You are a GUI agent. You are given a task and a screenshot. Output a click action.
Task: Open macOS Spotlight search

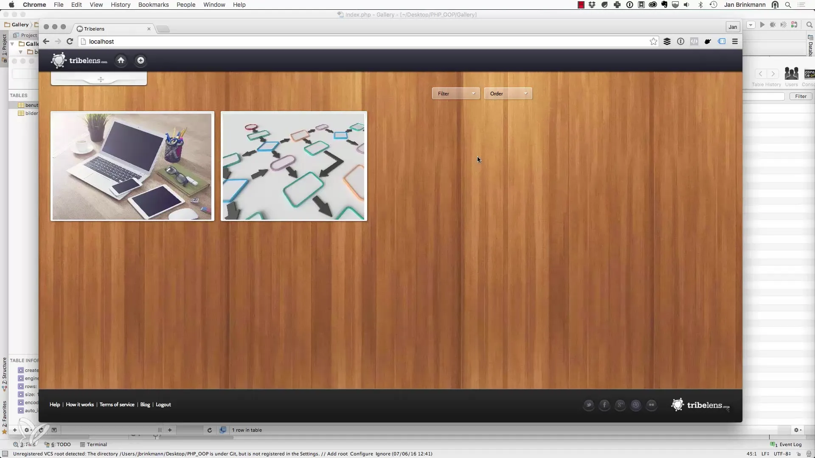pos(788,5)
